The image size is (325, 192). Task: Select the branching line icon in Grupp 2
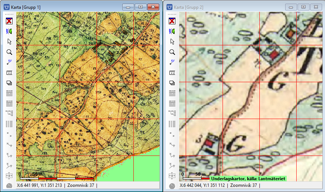tap(172, 165)
